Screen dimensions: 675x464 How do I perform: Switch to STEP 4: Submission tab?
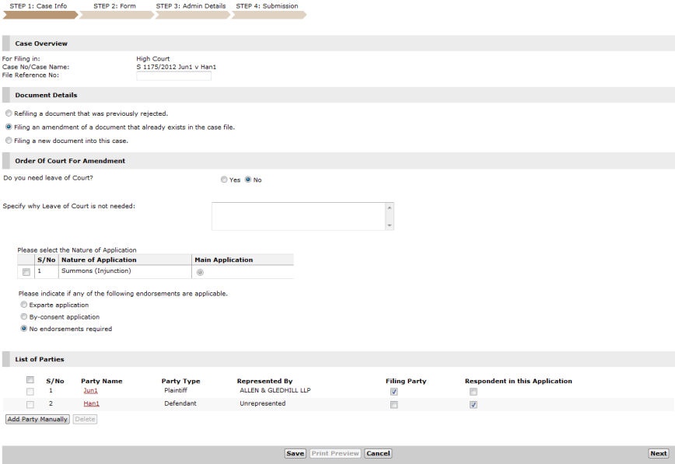pyautogui.click(x=266, y=6)
